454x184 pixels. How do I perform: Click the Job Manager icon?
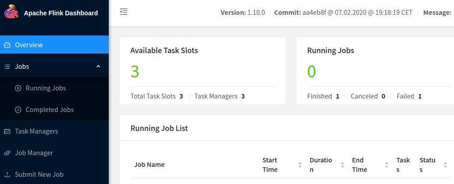point(7,153)
